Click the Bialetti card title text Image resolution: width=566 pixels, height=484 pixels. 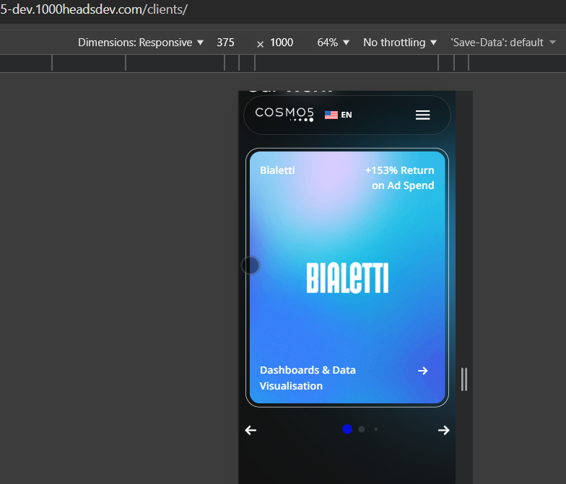coord(277,170)
